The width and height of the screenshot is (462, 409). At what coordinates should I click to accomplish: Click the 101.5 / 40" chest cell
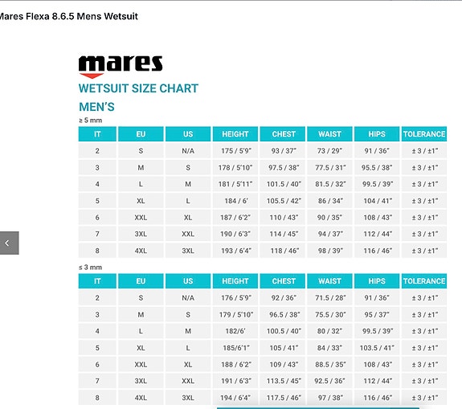[284, 184]
